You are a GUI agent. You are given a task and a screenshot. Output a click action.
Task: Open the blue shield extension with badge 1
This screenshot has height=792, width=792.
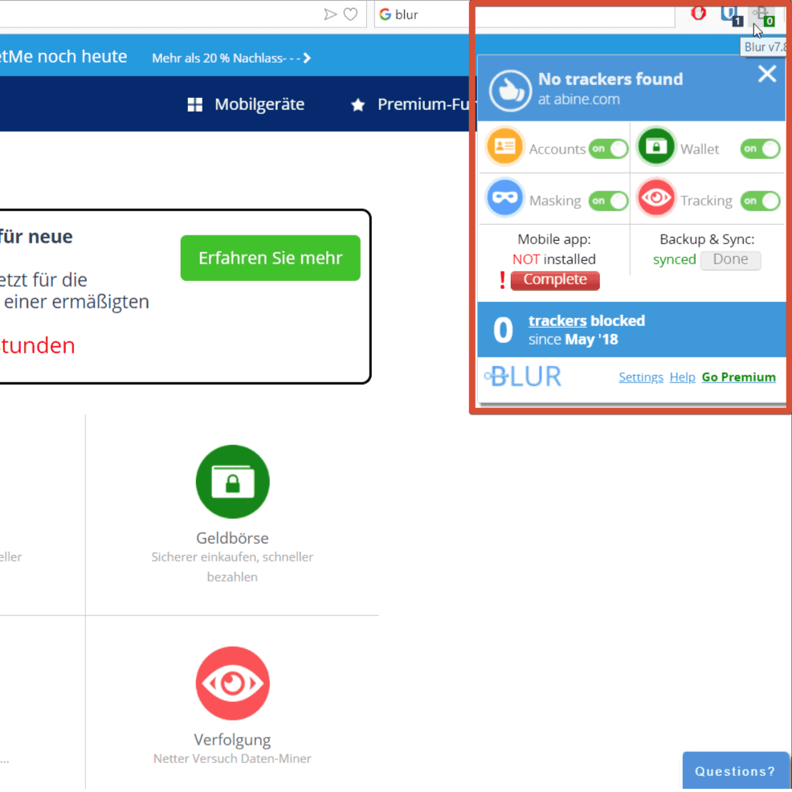point(731,15)
